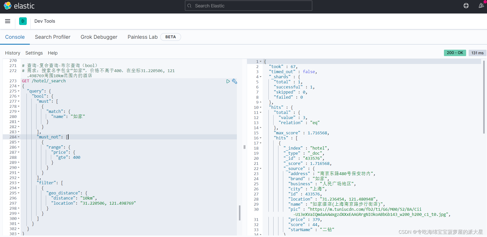Screen dimensions: 487x237
Task: Click the 200 - OK status badge
Action: click(455, 53)
